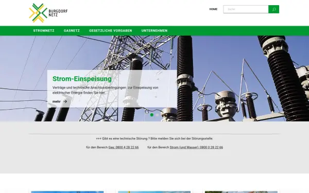Open the STROMNETZ menu

[44, 31]
